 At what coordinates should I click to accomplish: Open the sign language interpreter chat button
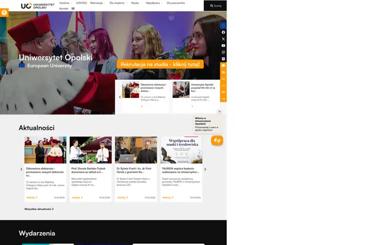[217, 140]
